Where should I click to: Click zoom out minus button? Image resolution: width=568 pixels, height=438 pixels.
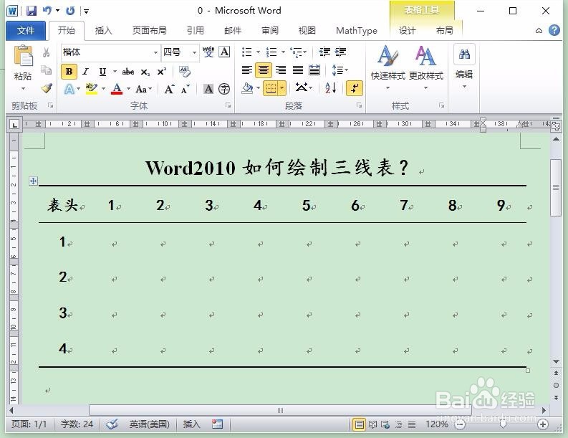coord(460,424)
